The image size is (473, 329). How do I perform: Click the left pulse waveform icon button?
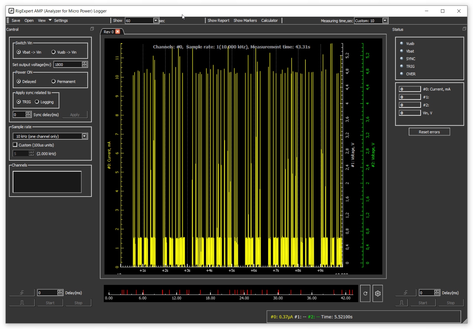click(22, 303)
